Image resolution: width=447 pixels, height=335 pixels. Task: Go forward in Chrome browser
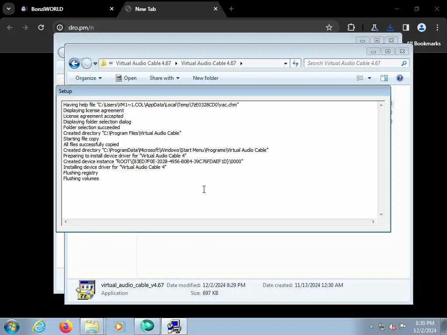[x=25, y=27]
